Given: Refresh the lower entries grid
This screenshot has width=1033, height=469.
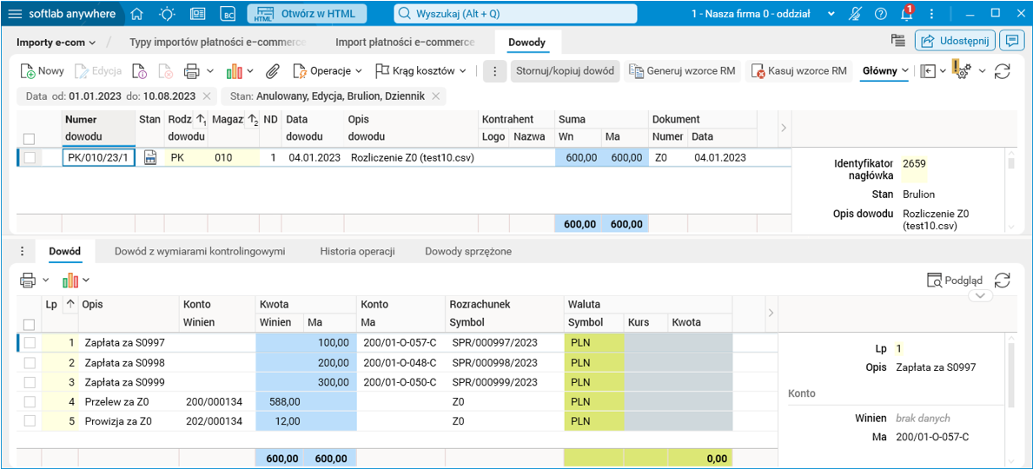Looking at the screenshot, I should click(x=1002, y=280).
